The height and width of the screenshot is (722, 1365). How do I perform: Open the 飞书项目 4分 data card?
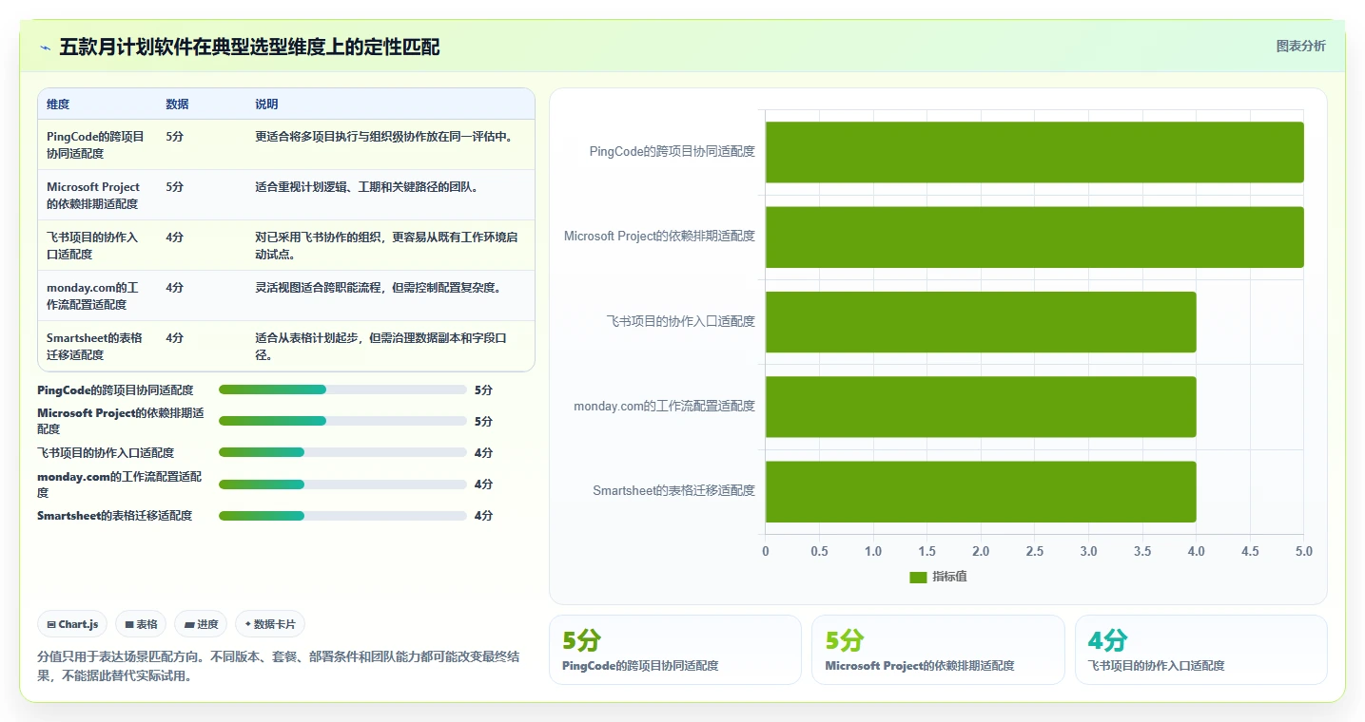coord(1201,650)
